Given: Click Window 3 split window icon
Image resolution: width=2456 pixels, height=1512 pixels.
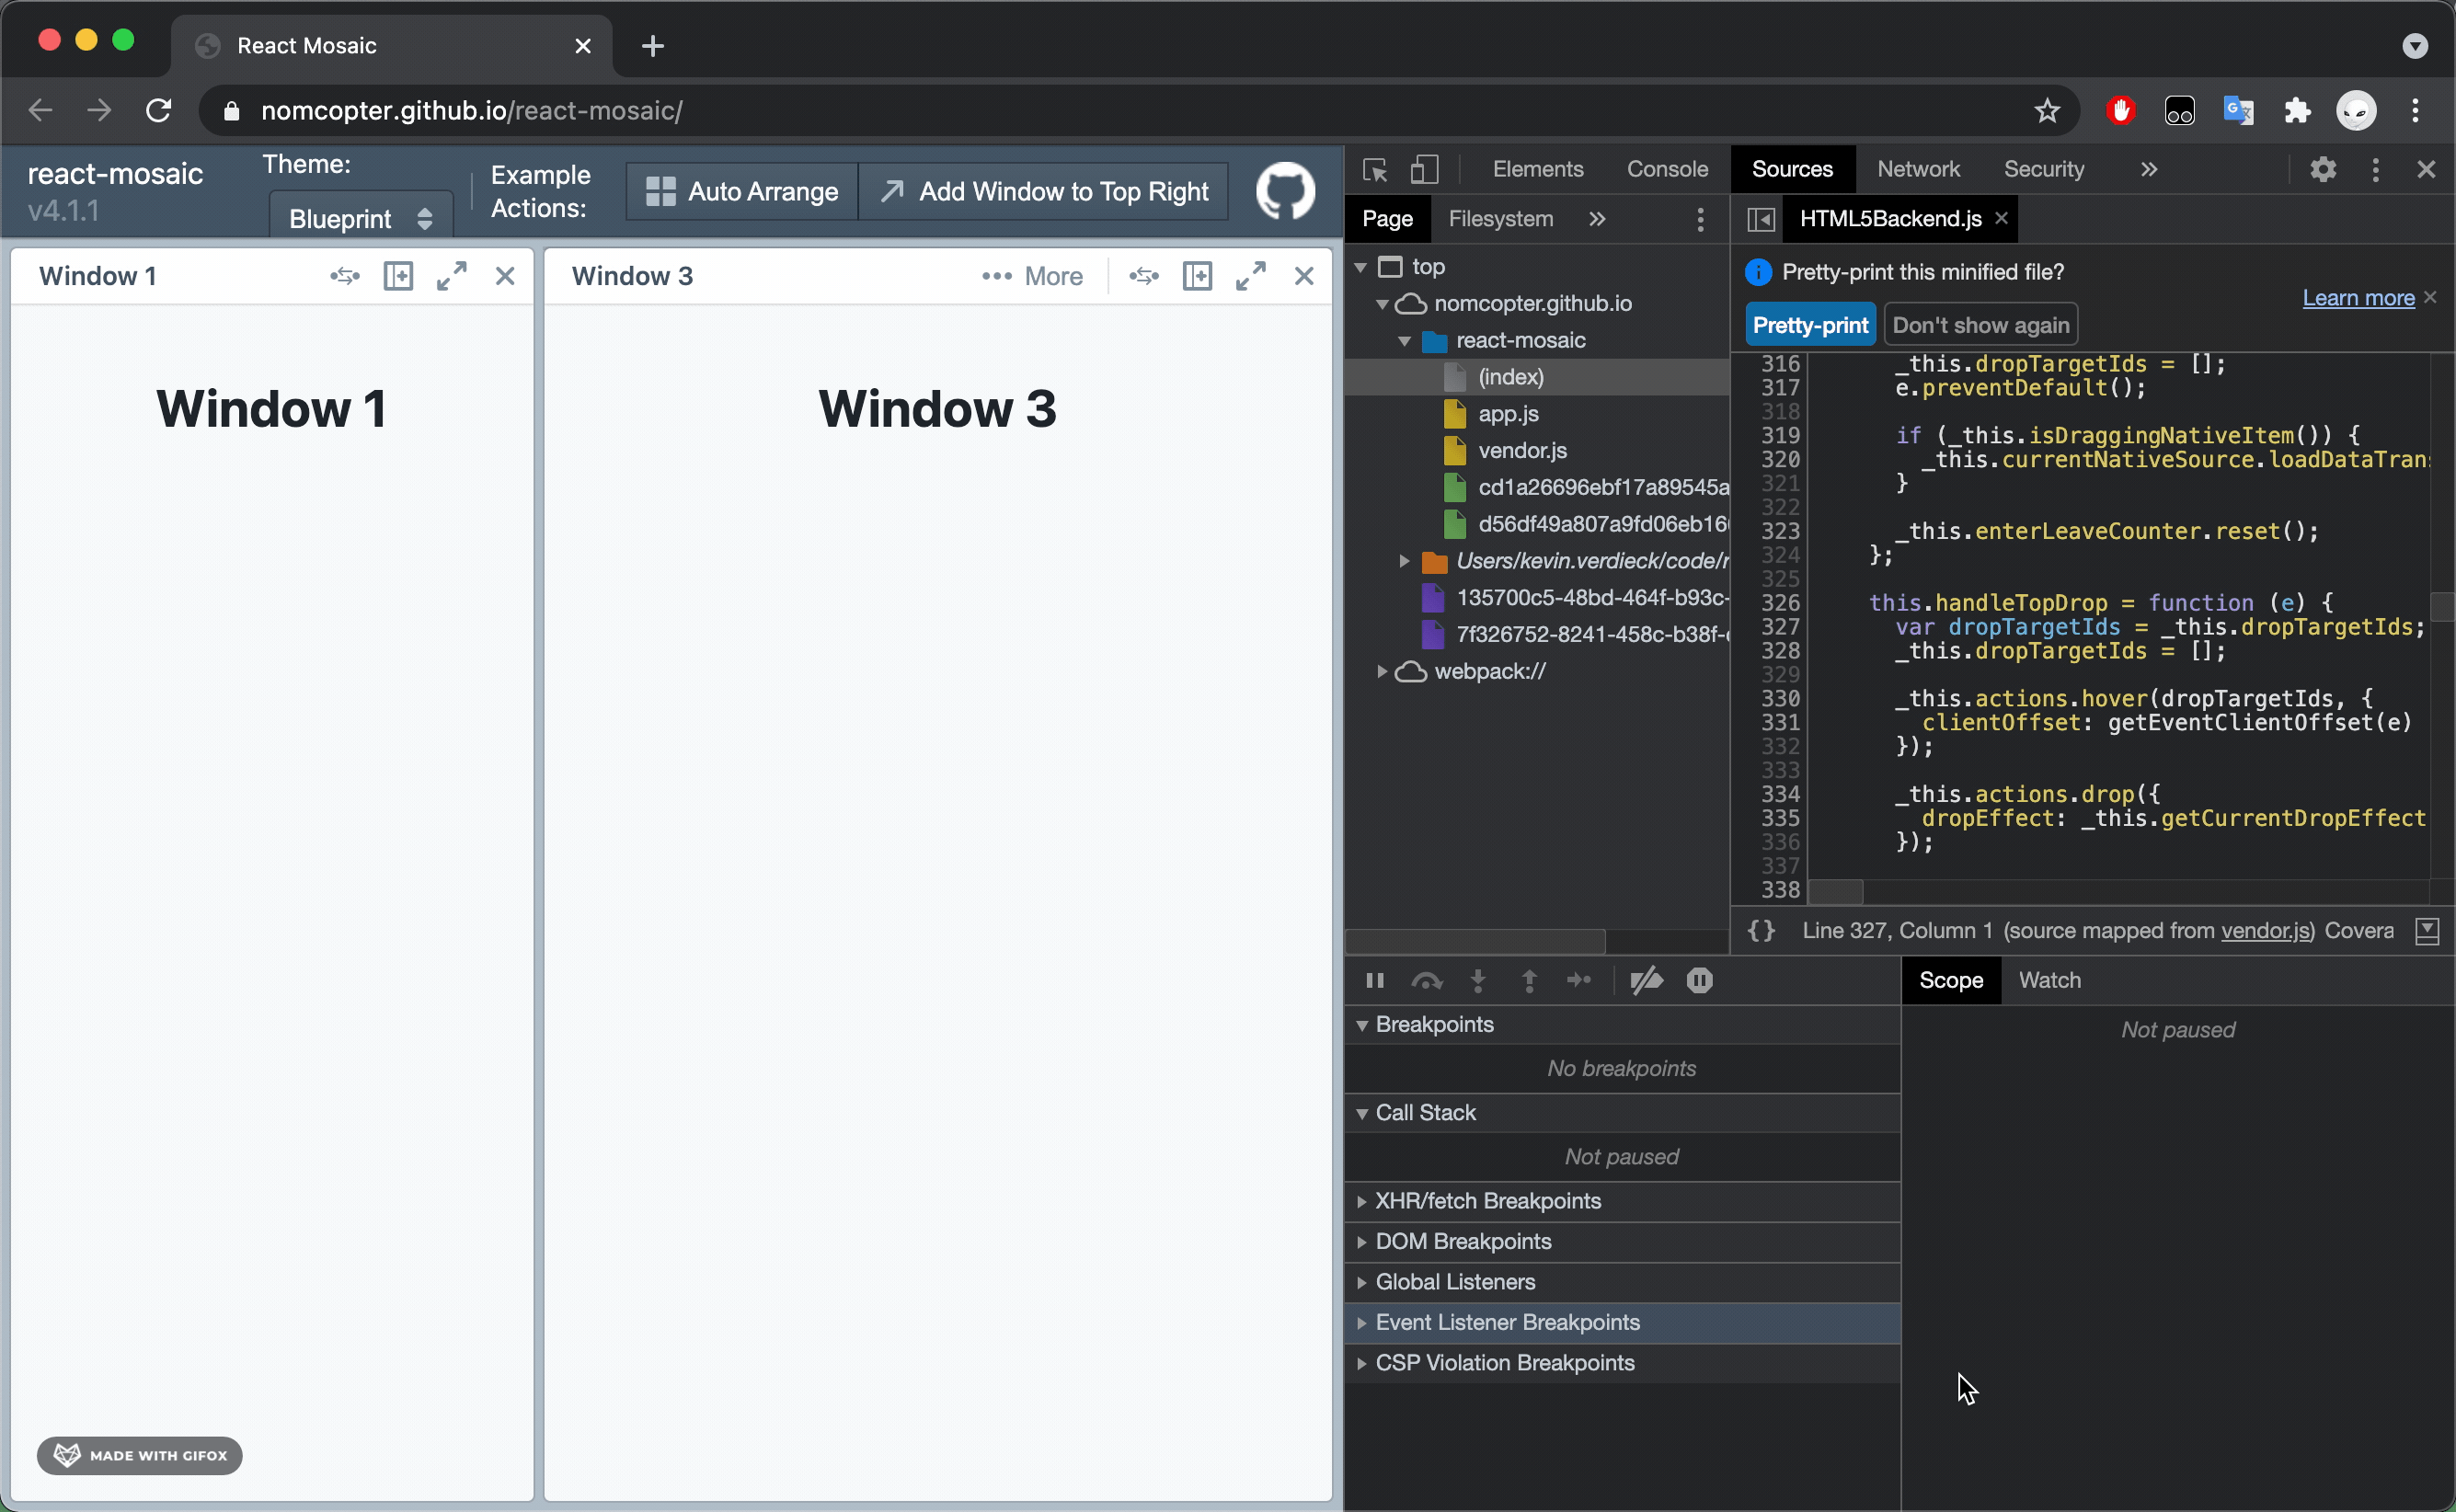Looking at the screenshot, I should pyautogui.click(x=1197, y=276).
